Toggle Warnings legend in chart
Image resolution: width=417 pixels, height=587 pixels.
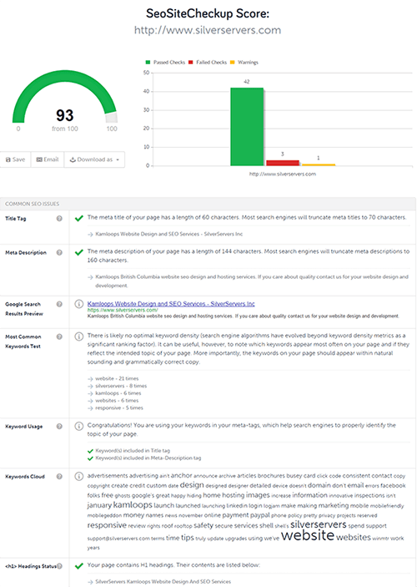[x=244, y=62]
